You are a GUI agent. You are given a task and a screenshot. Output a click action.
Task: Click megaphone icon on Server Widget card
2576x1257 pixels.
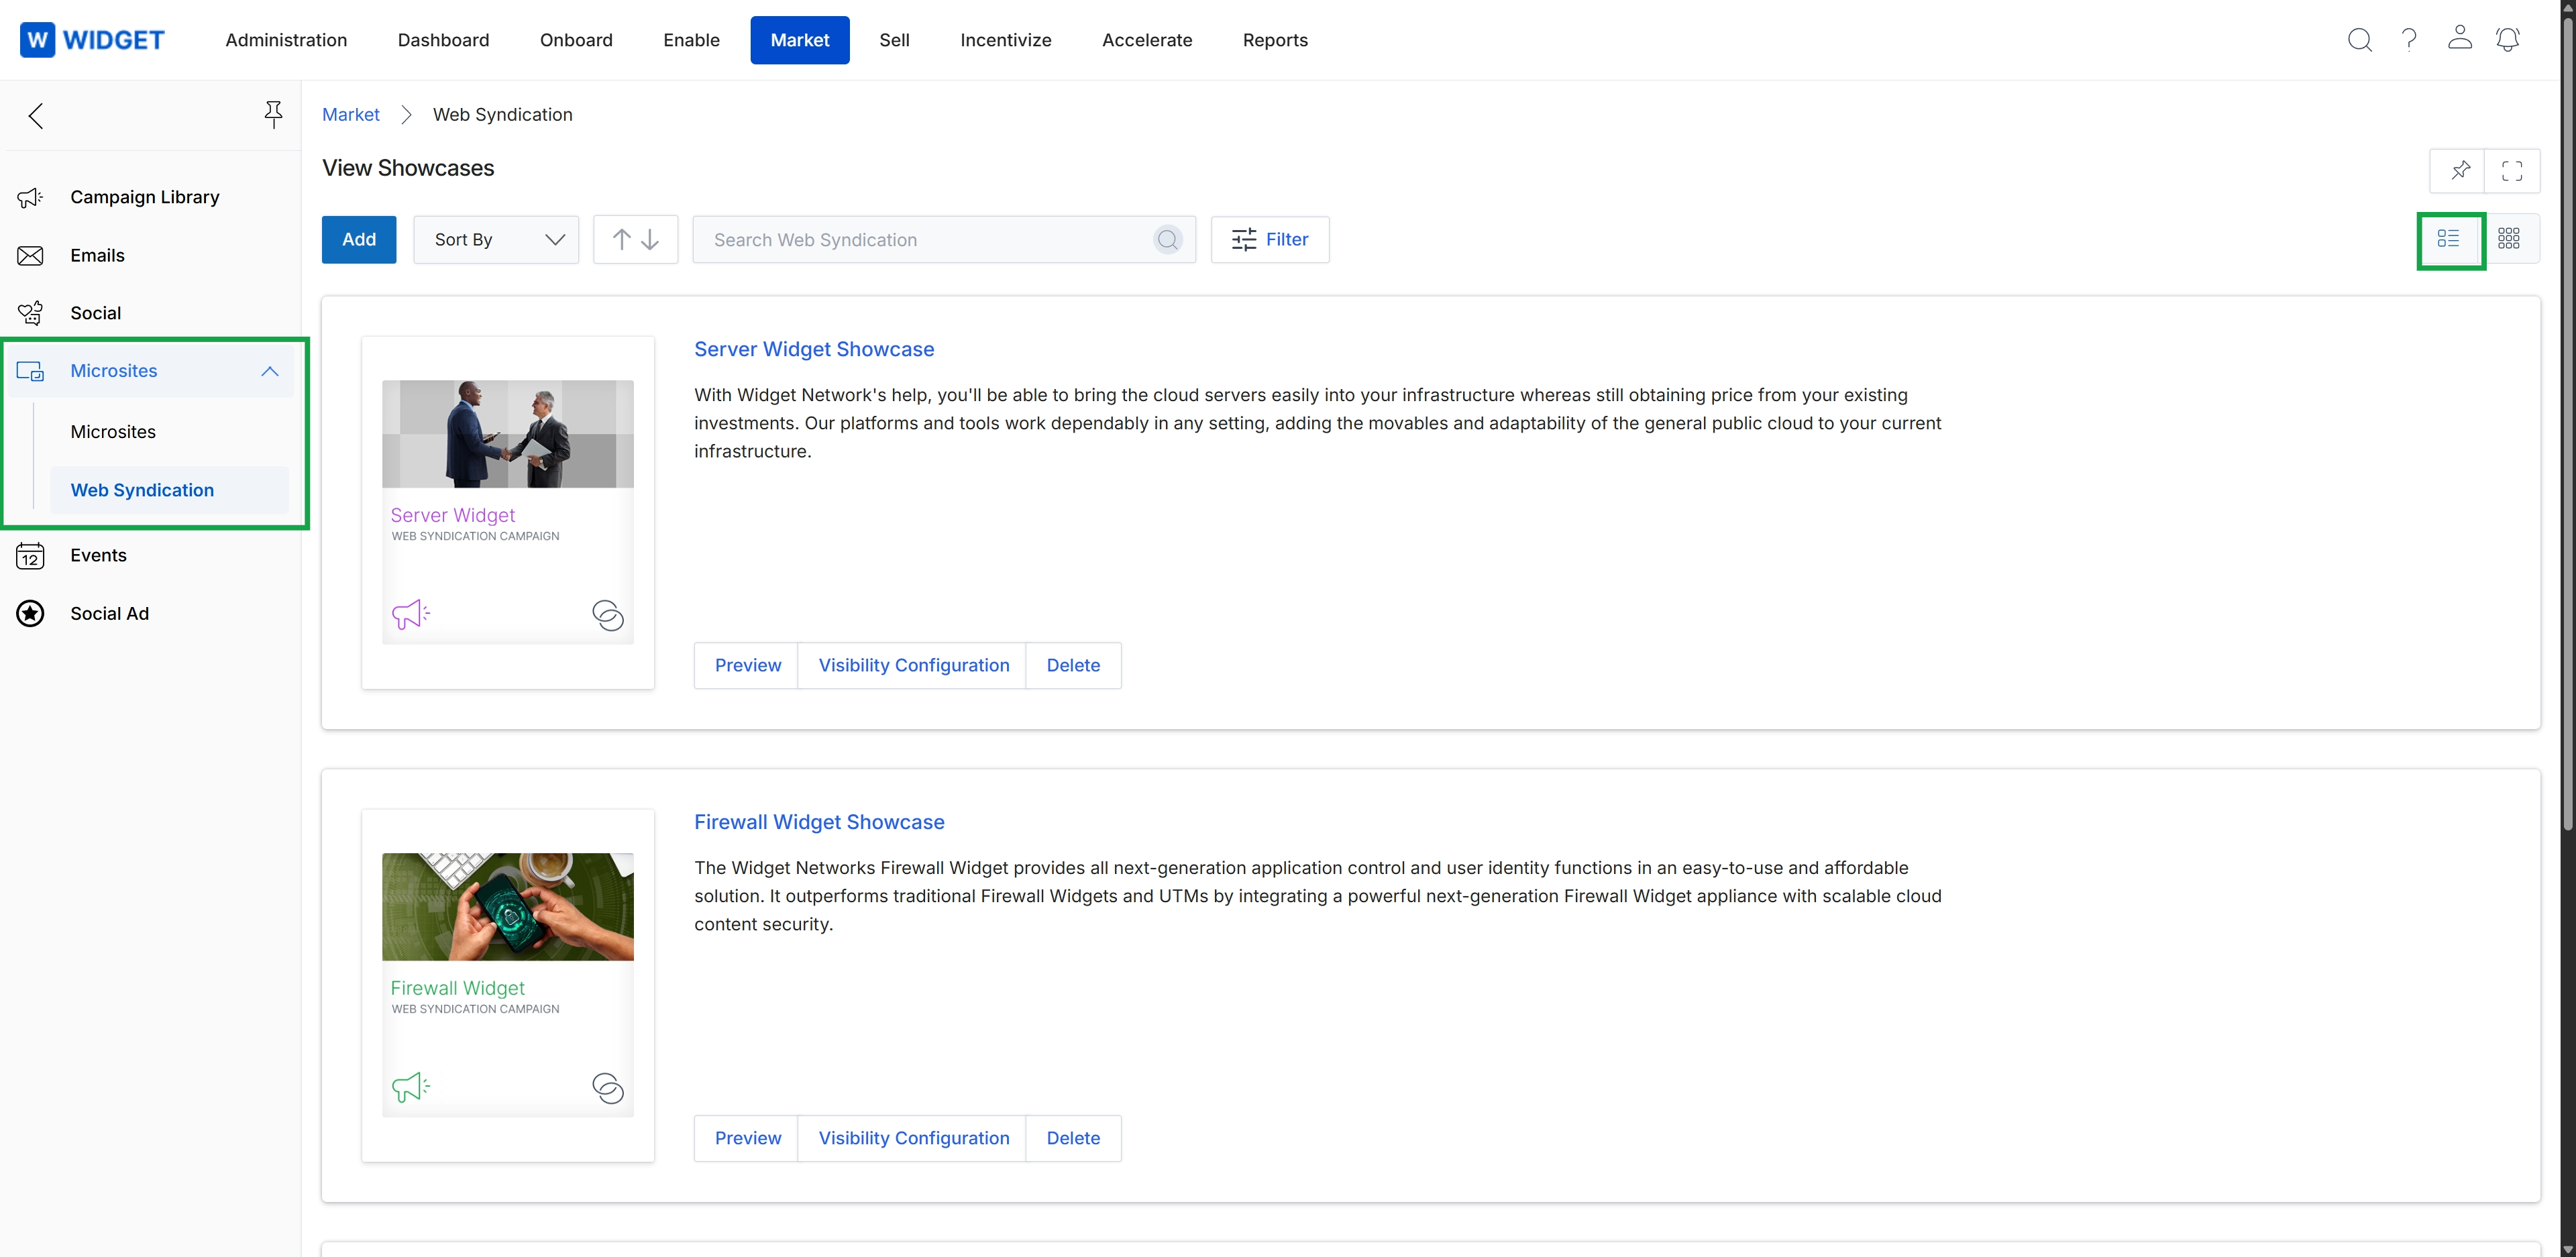[x=411, y=614]
